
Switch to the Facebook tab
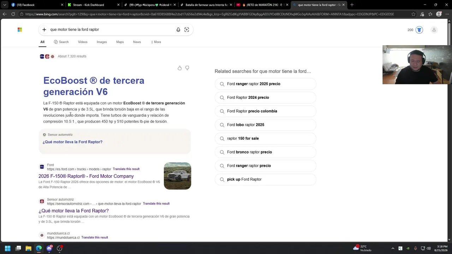37,5
